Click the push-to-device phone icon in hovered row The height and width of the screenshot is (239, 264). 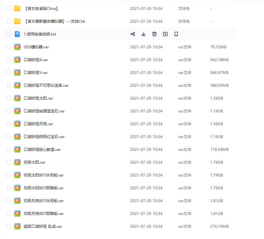(176, 34)
